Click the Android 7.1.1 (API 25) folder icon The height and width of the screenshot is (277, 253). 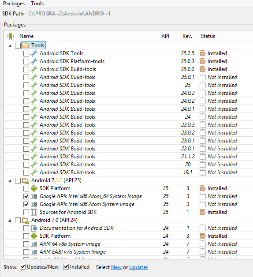coord(26,180)
